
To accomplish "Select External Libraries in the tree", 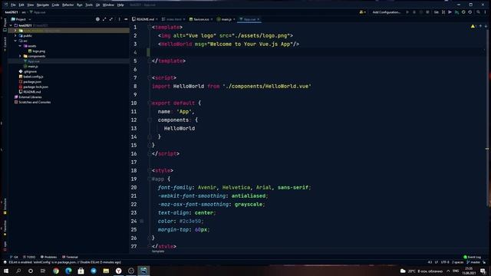I will pos(28,97).
